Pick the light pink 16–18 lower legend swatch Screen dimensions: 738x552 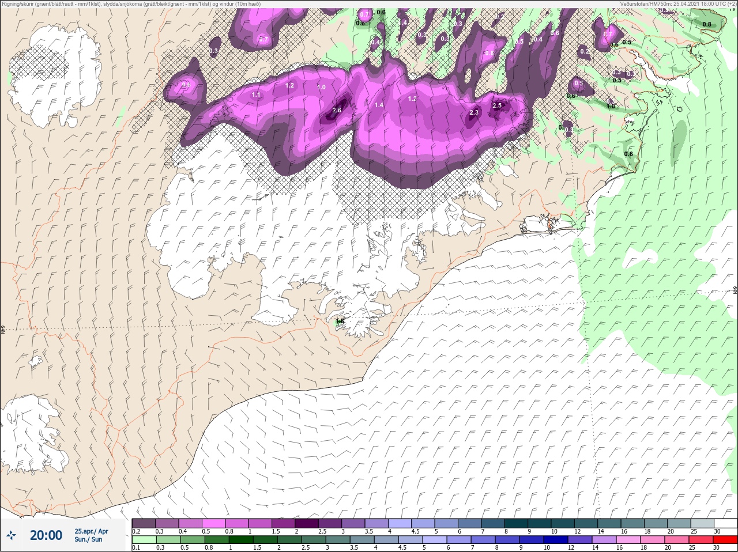point(628,540)
